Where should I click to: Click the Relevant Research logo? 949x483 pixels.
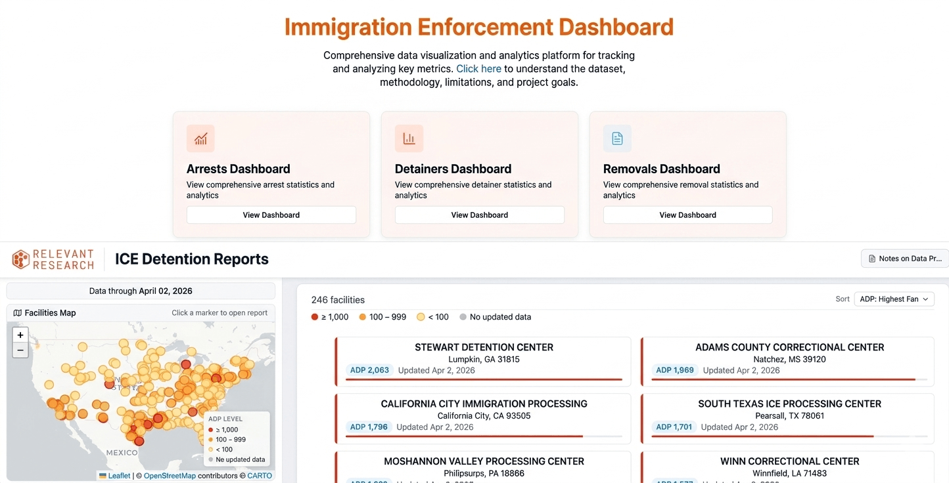point(53,259)
